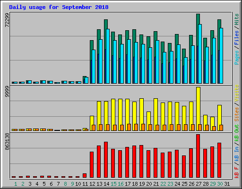Select day label 24 on the x-axis

(177, 184)
